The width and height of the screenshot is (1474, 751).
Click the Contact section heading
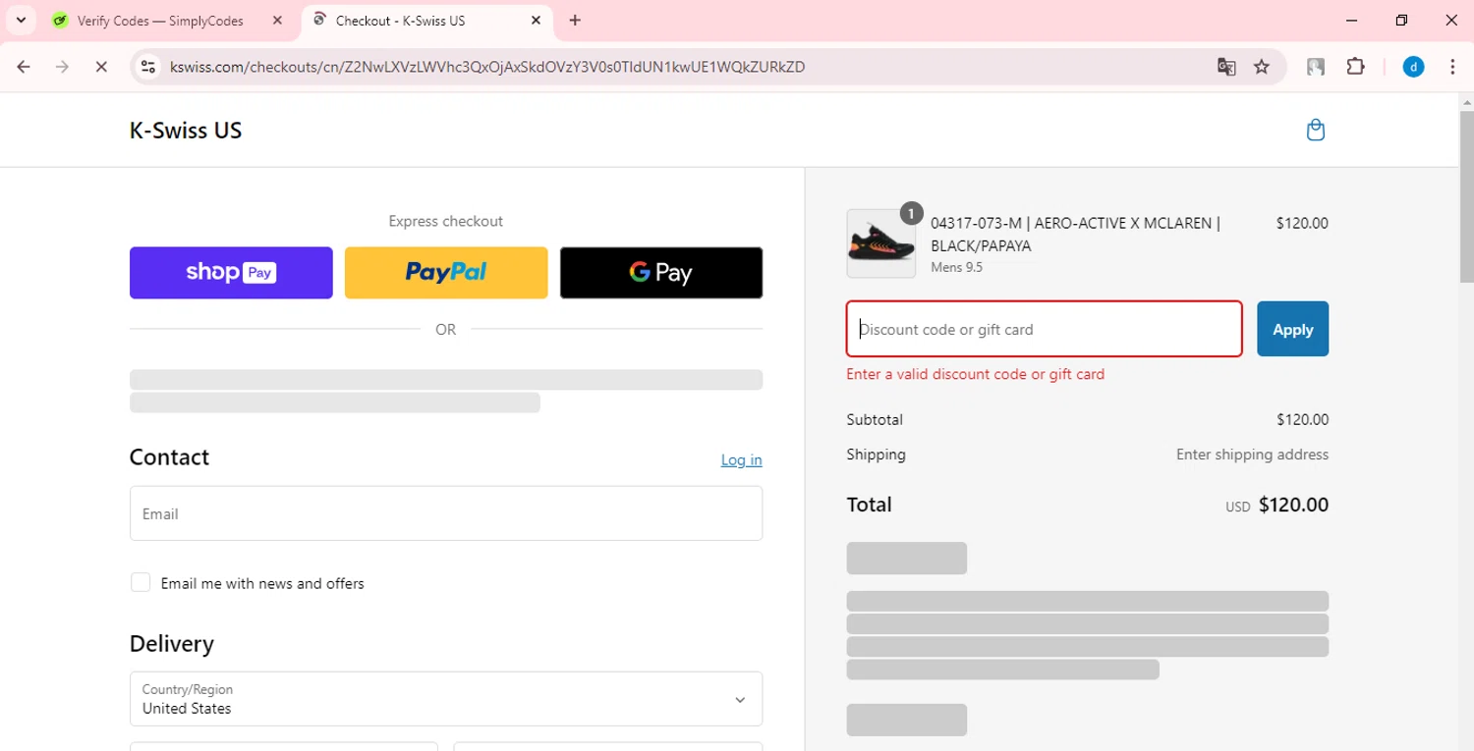169,457
